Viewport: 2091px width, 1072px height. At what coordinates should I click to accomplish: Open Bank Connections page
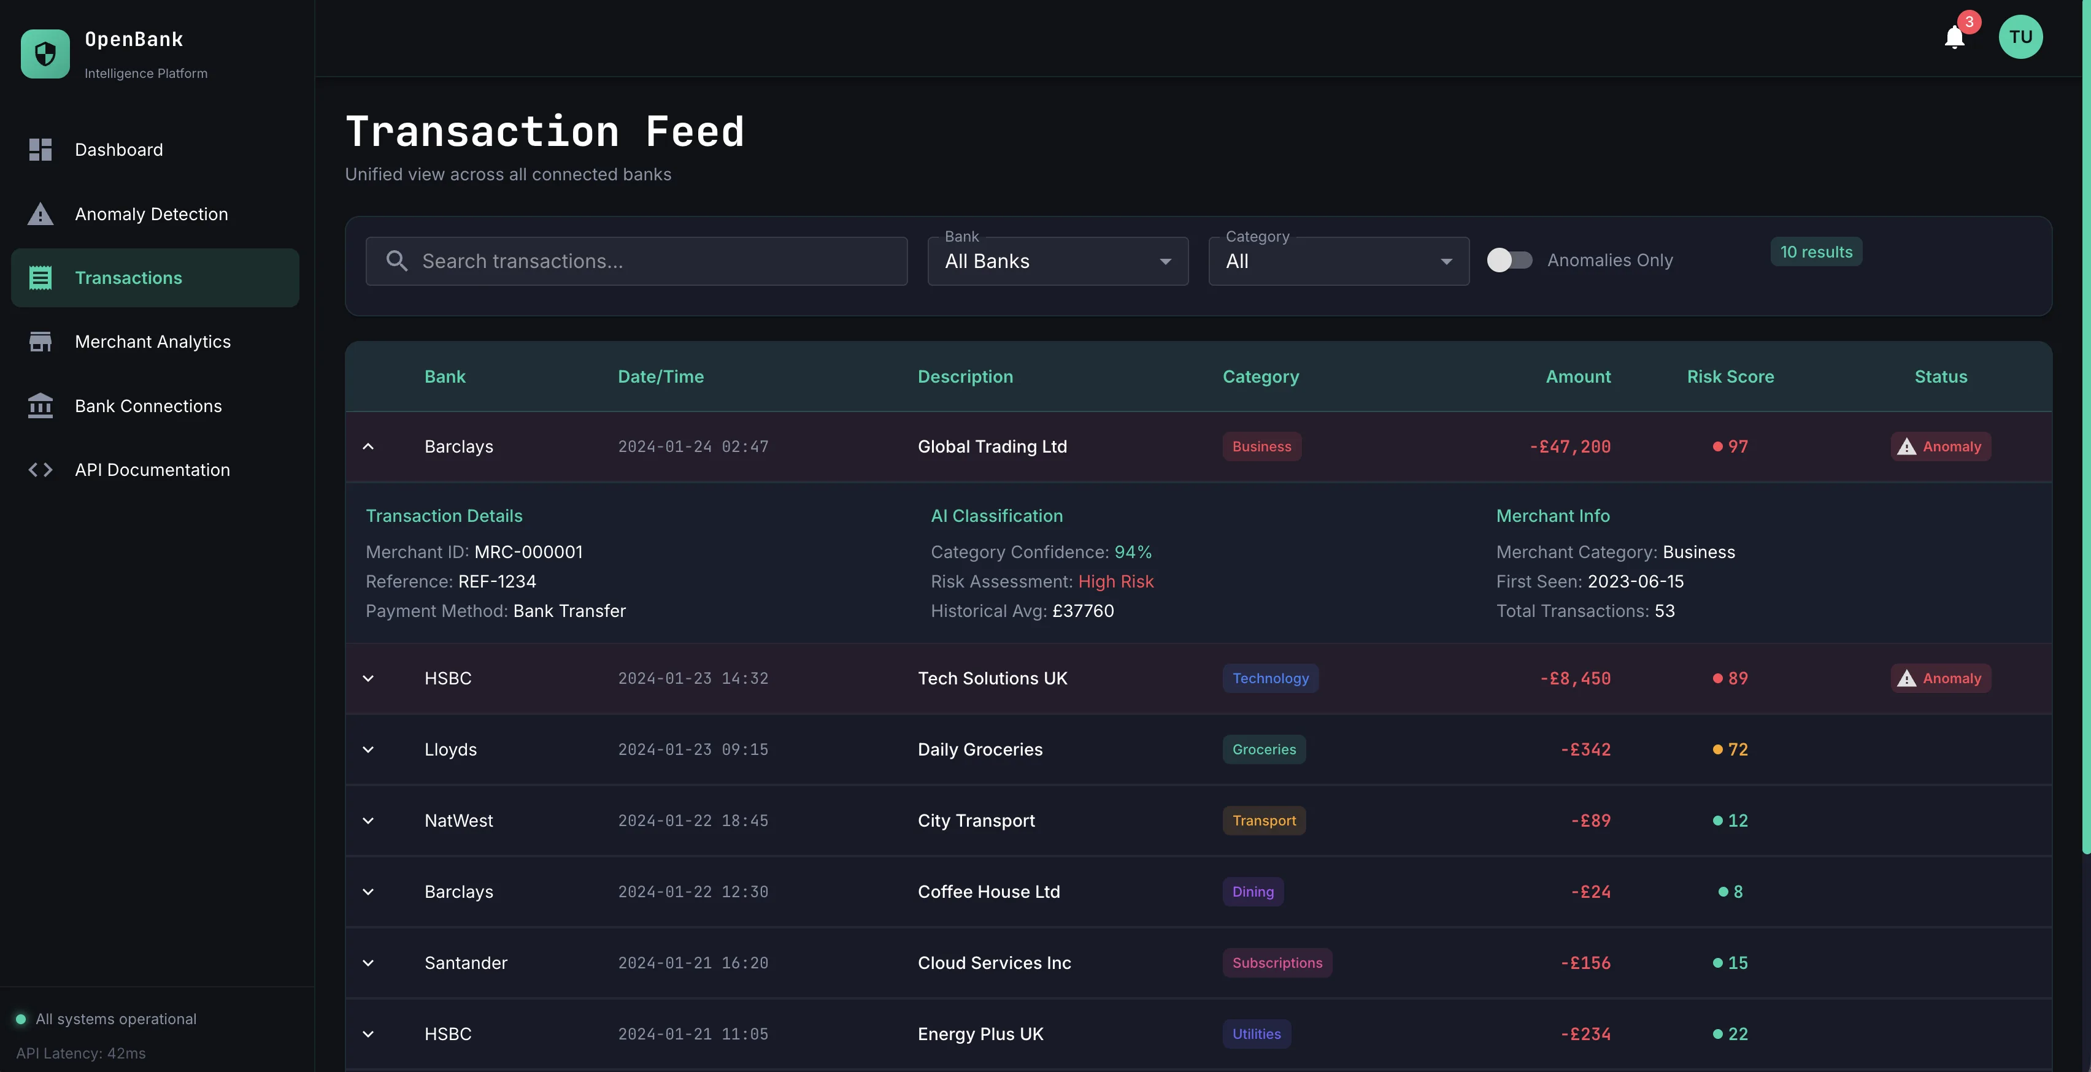(155, 406)
